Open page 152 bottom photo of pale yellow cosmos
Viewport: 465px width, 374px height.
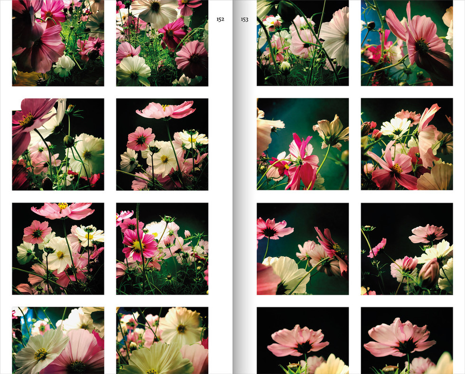[x=162, y=340]
